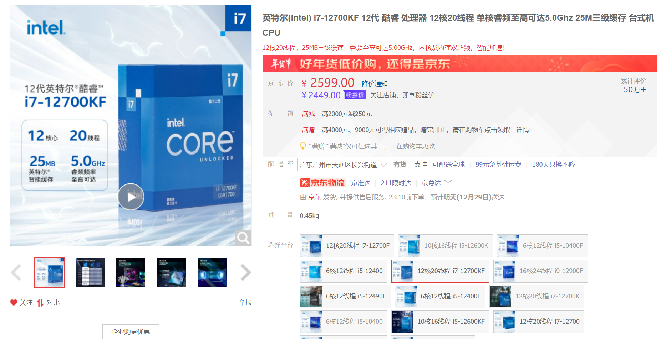Click the lightbulb tip icon

tap(303, 146)
